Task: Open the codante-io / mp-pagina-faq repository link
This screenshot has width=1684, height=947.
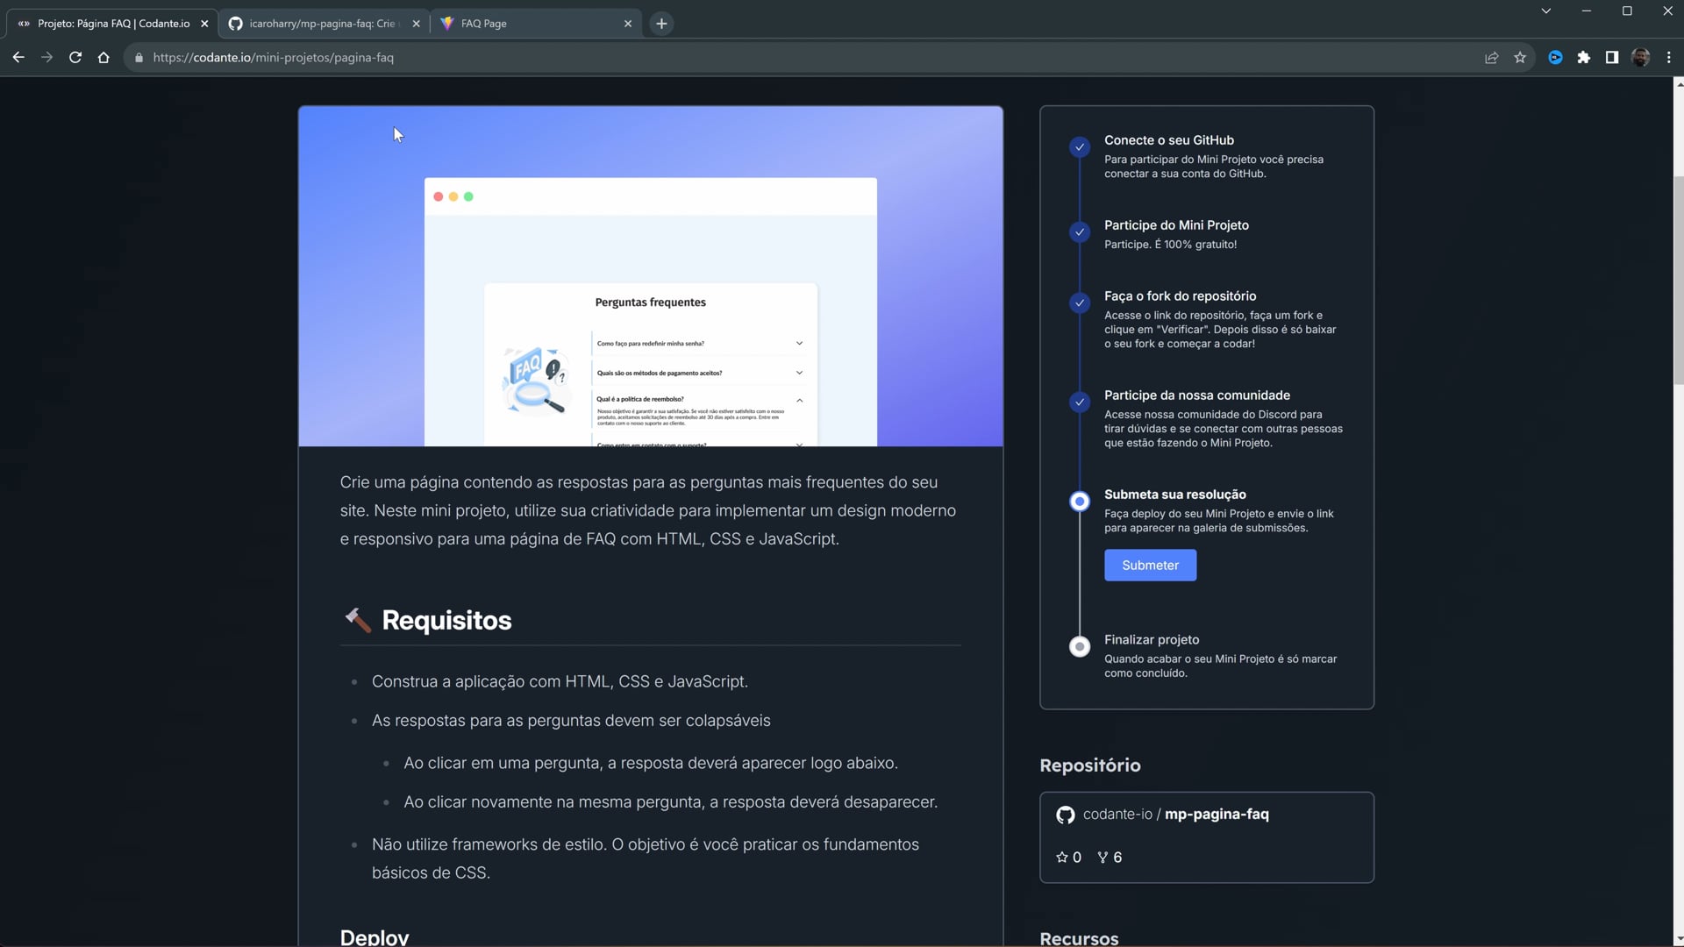Action: pos(1175,815)
